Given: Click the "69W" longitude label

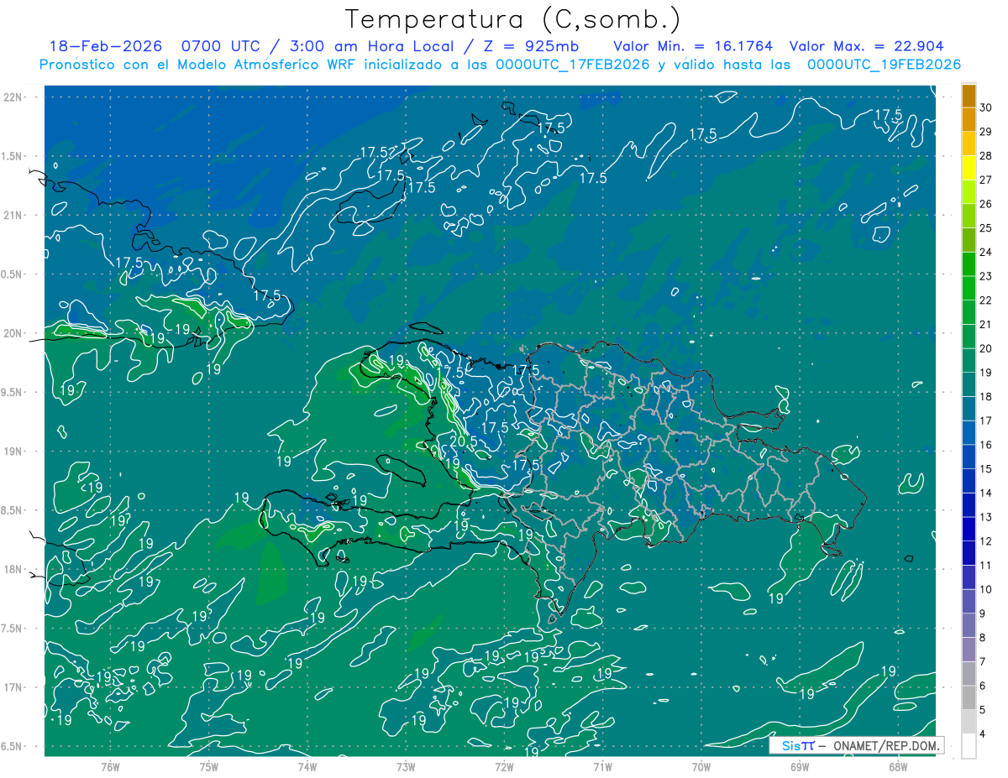Looking at the screenshot, I should [x=800, y=766].
